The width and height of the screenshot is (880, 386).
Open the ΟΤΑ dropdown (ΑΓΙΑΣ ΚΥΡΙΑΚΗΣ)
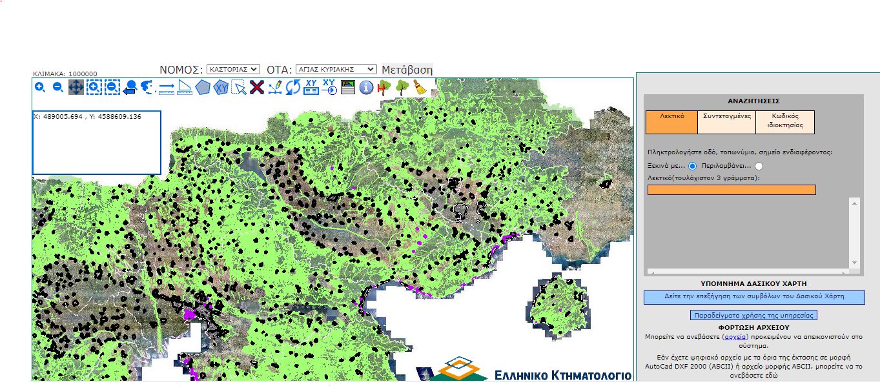[x=336, y=69]
